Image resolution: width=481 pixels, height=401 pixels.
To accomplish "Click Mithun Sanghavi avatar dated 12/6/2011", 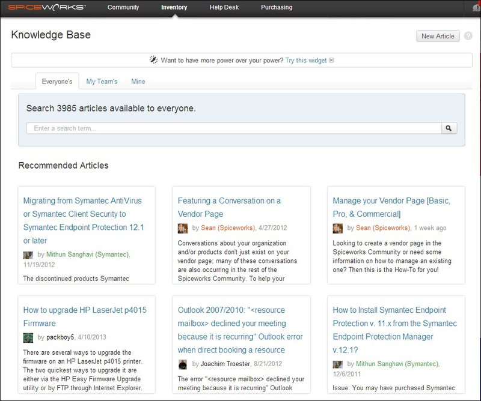I will (x=338, y=364).
